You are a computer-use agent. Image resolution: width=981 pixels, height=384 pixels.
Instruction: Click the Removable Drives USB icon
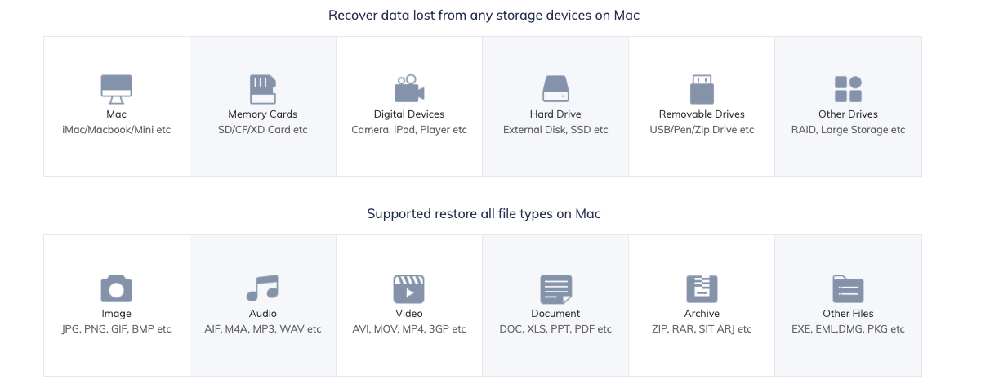pyautogui.click(x=701, y=89)
